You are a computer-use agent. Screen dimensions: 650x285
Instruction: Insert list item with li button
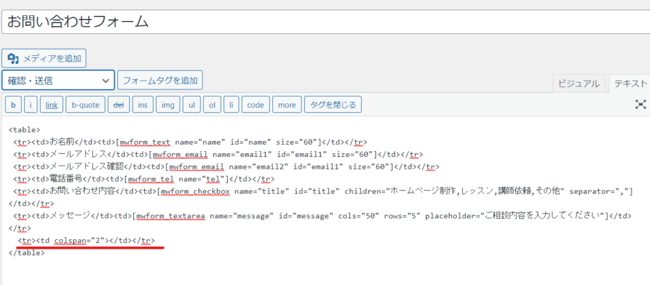point(231,105)
